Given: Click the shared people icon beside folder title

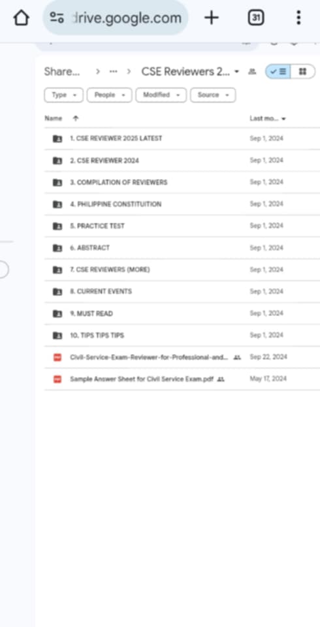Looking at the screenshot, I should click(x=252, y=72).
